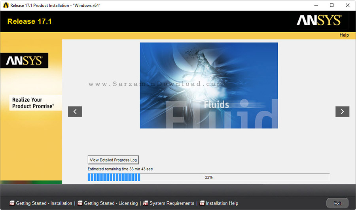Open the Help menu
Viewport: 356px width, 210px height.
point(344,35)
